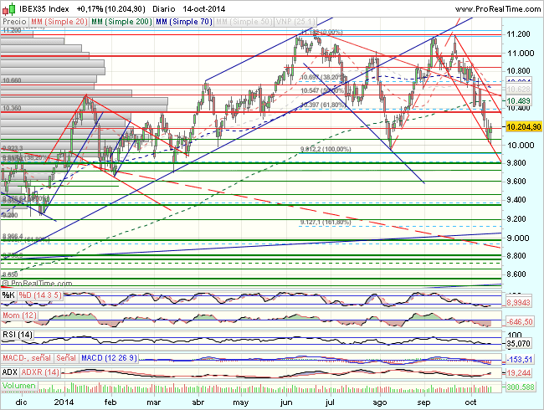Image resolution: width=544 pixels, height=410 pixels.
Task: Click the Fibonacci label 9.127,1 (161,80%)
Action: point(326,222)
